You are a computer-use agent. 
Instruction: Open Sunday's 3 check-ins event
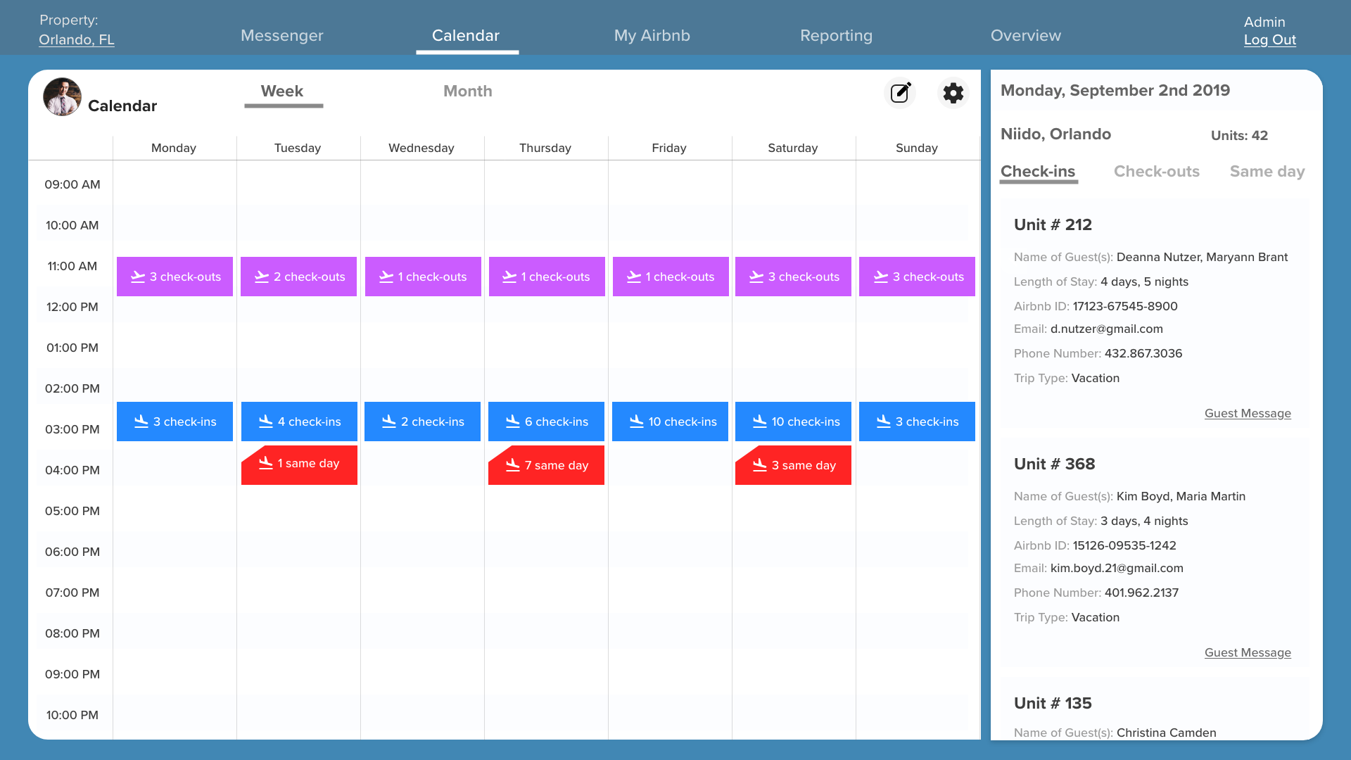coord(917,422)
